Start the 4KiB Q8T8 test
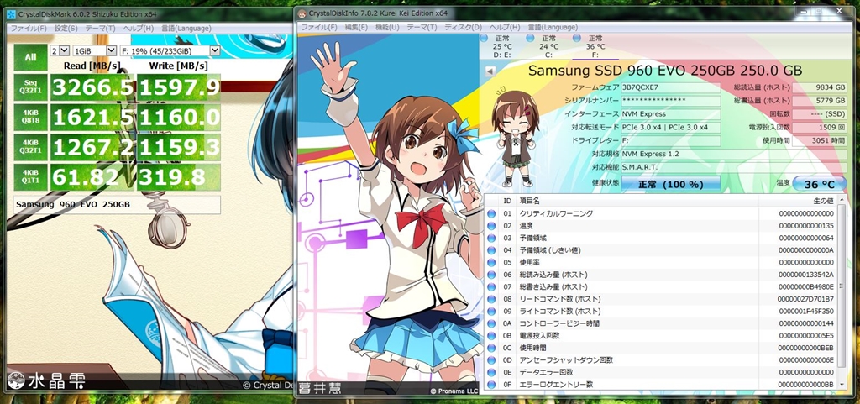The height and width of the screenshot is (404, 860). [x=31, y=117]
